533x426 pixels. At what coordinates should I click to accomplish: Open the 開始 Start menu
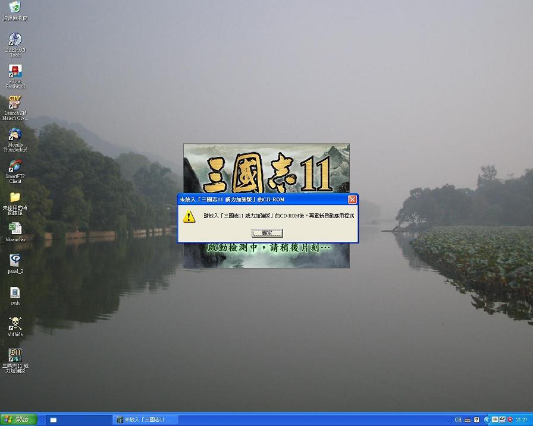coord(18,419)
